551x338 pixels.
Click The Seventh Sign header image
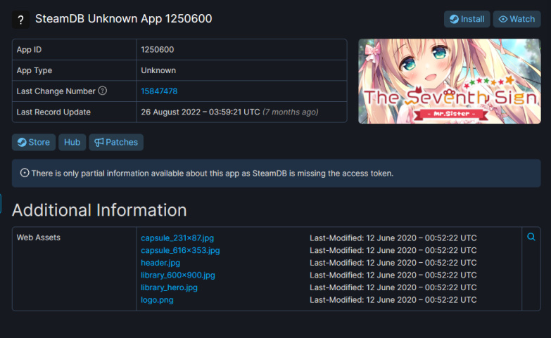pyautogui.click(x=450, y=81)
